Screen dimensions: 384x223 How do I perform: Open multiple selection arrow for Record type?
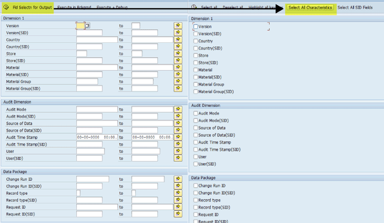pos(178,193)
